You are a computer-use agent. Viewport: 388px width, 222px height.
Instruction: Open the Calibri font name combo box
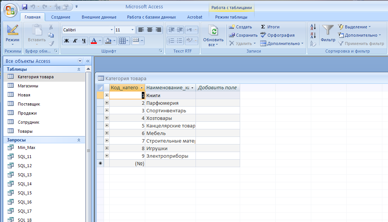[x=88, y=30]
